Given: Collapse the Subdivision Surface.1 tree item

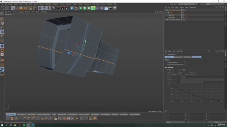Looking at the screenshot, I should (x=165, y=10).
